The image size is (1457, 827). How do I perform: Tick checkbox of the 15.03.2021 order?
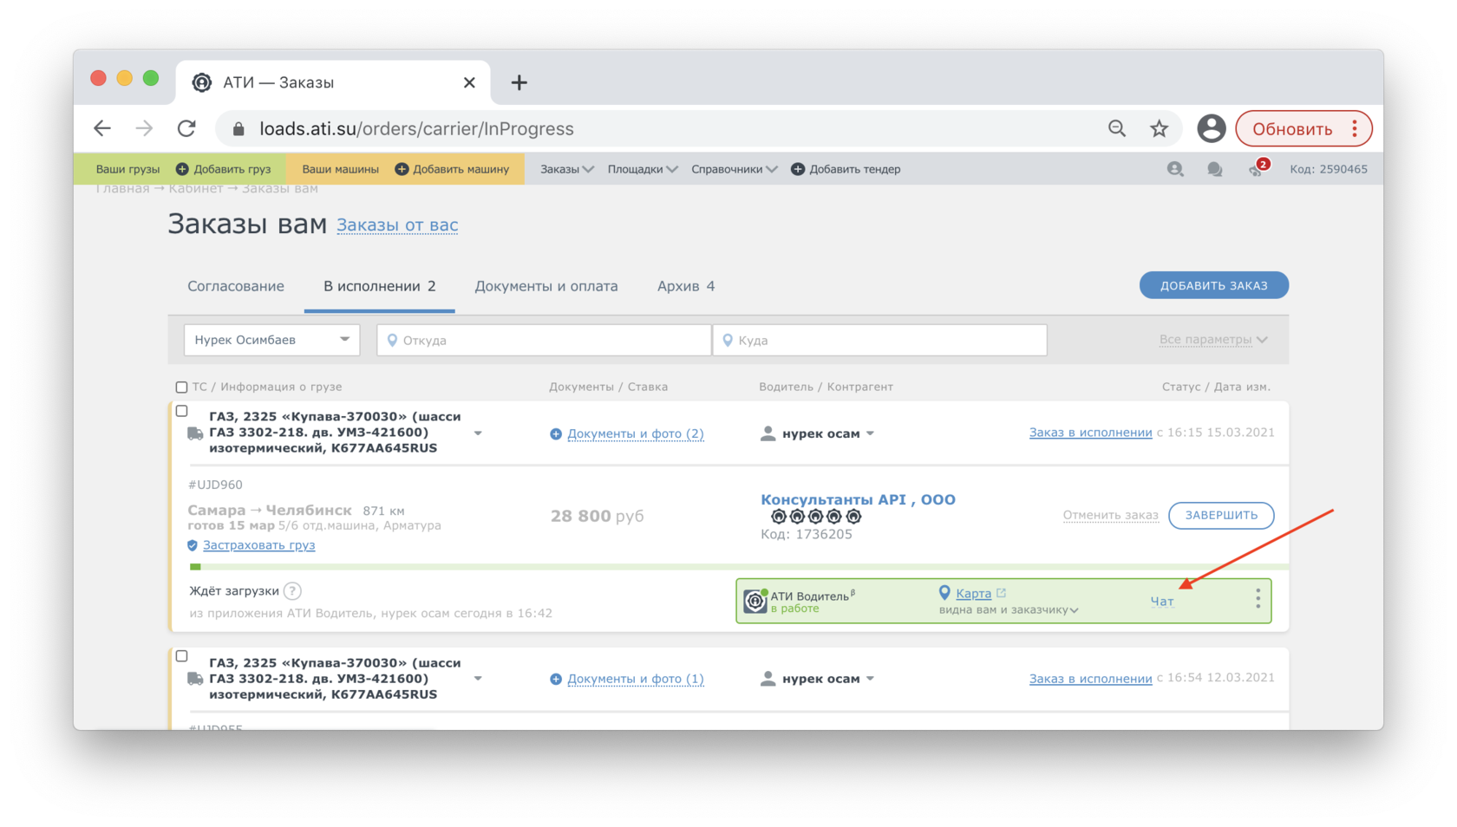181,411
